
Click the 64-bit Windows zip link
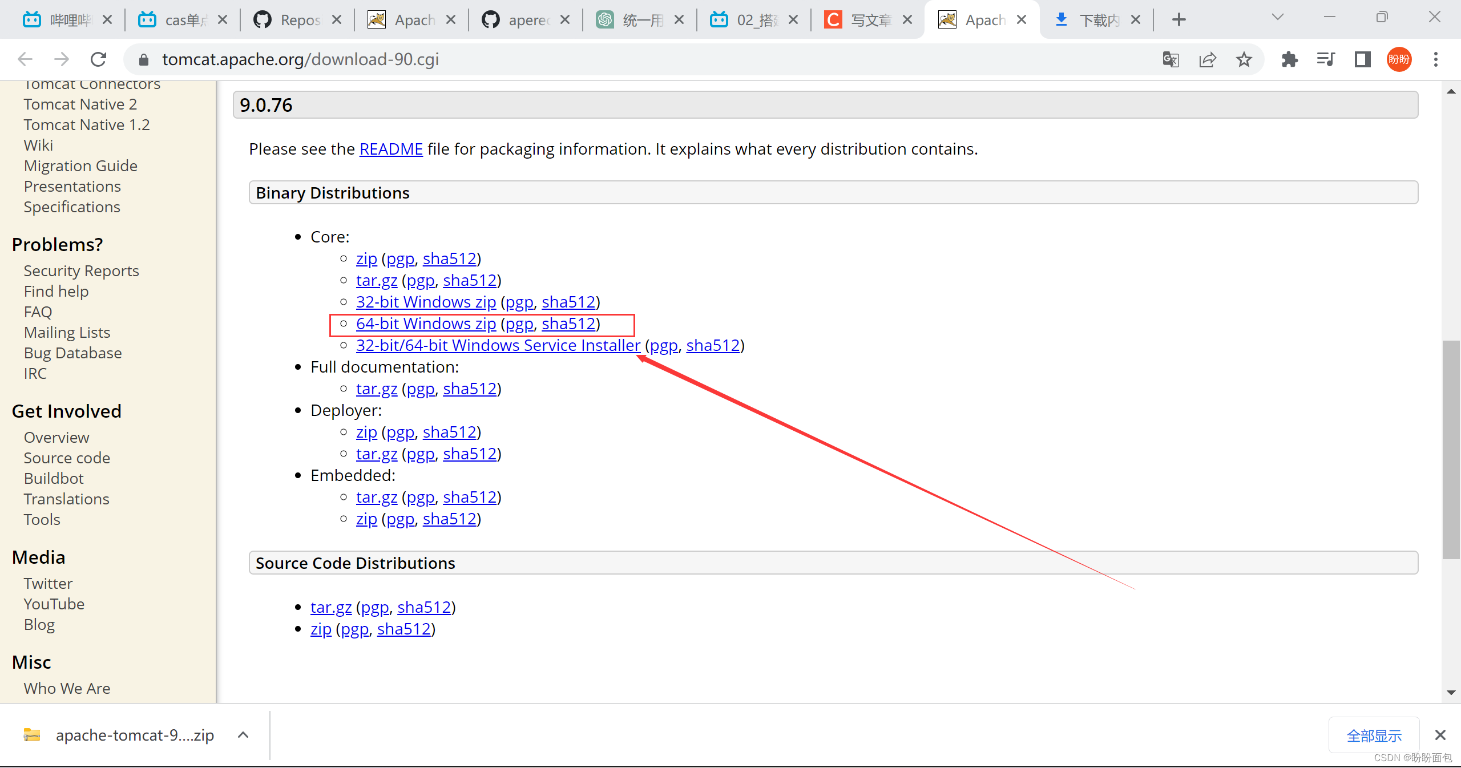(426, 324)
